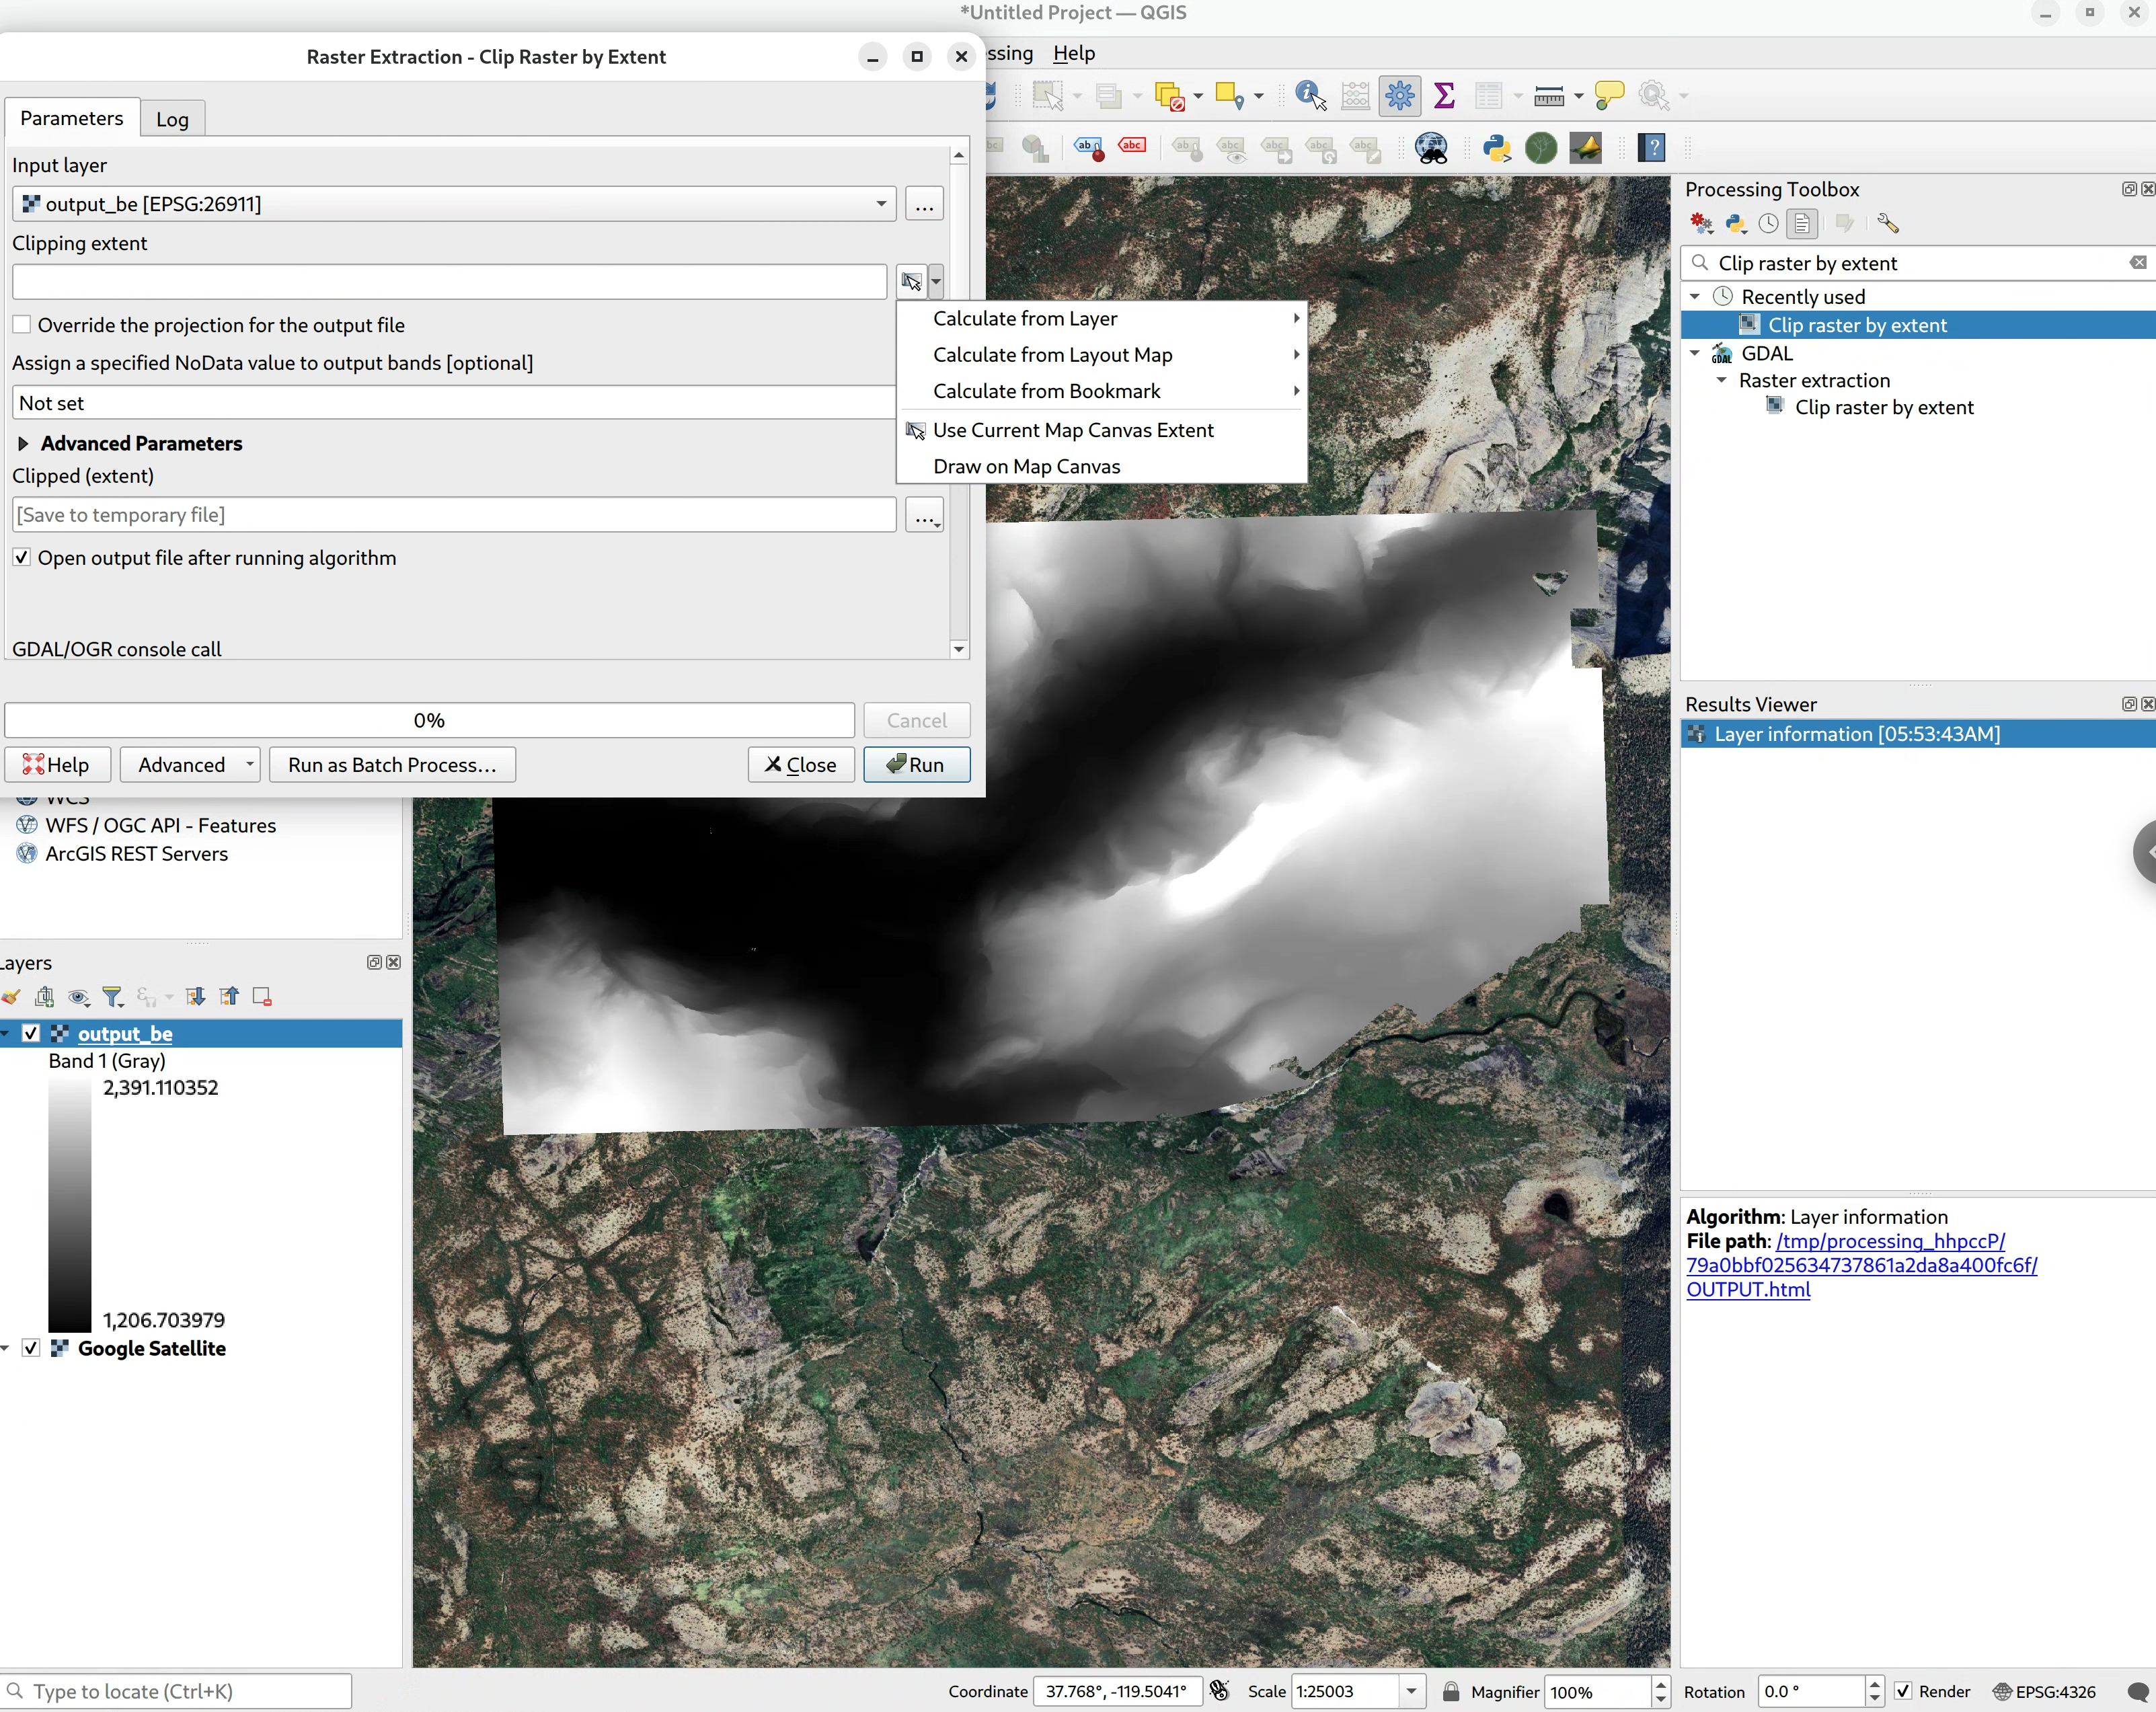This screenshot has height=1712, width=2156.
Task: Collapse the Recently used tree group
Action: click(1695, 297)
